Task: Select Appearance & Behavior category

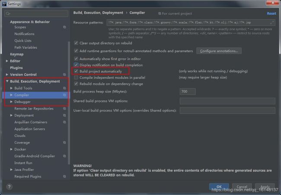Action: 30,22
